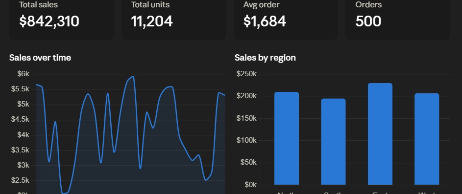Click the tallest bar in the region chart
Viewport: 462px width, 194px height.
380,134
